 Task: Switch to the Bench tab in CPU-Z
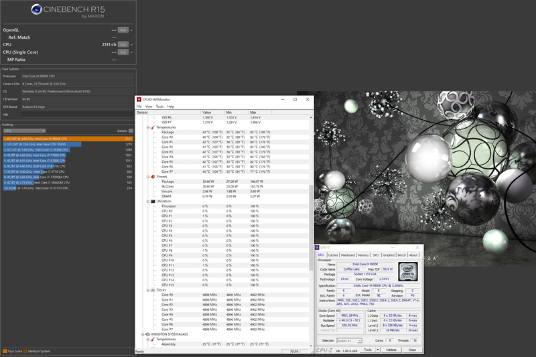pyautogui.click(x=401, y=255)
